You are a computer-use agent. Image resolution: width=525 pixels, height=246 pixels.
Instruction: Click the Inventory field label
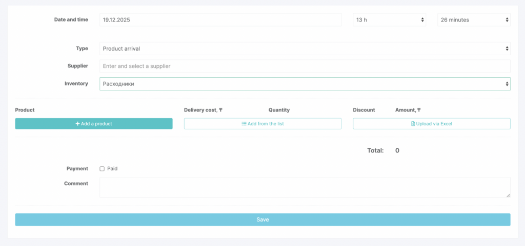(x=76, y=83)
